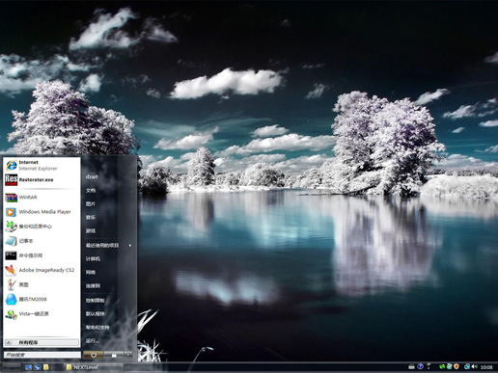Image resolution: width=498 pixels, height=373 pixels.
Task: Open 控制面板 (Control Panel)
Action: click(109, 301)
